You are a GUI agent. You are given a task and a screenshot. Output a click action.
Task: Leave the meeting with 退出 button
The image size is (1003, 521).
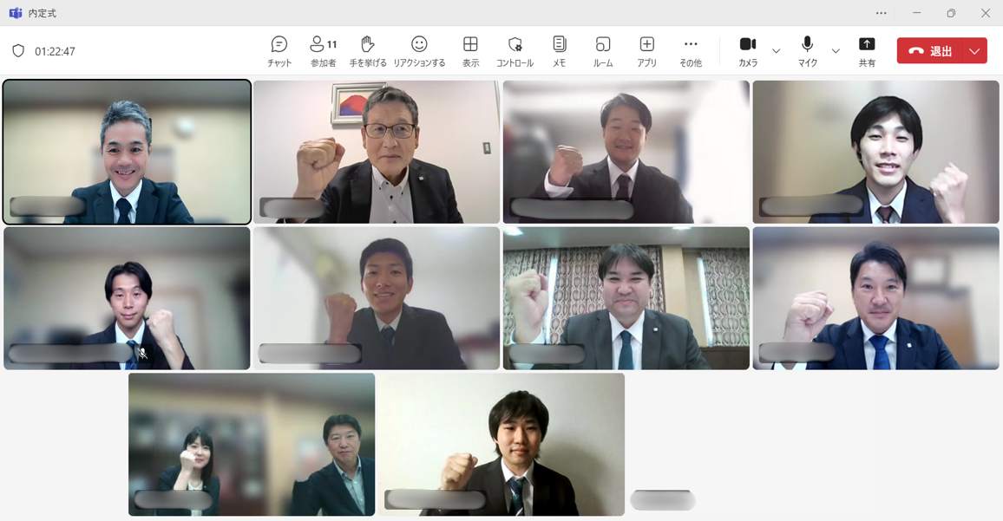pos(929,51)
